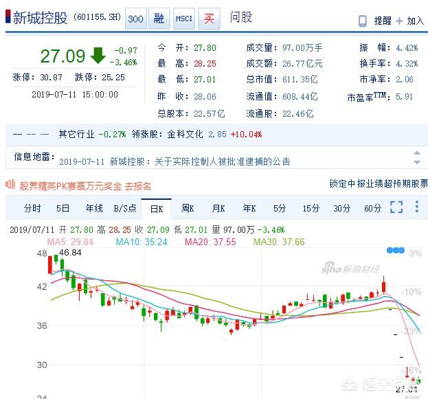Click the 新城控股 stock name

pos(40,18)
